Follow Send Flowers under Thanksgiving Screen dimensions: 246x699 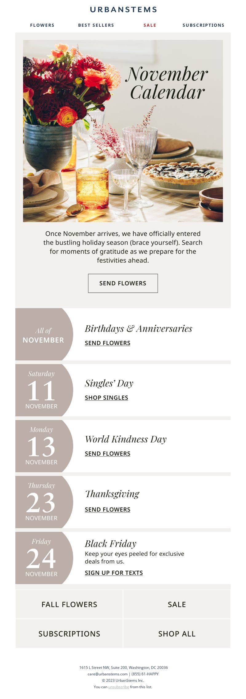coord(108,509)
